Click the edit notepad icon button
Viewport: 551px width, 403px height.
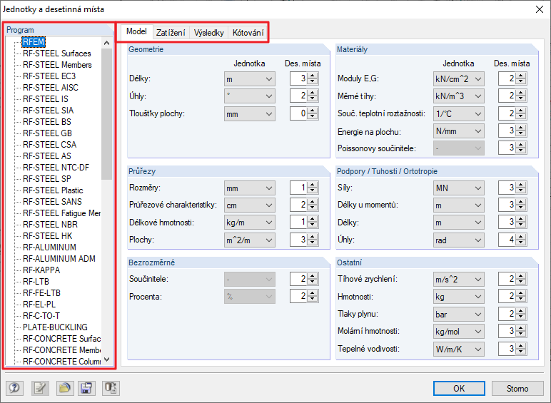[39, 388]
